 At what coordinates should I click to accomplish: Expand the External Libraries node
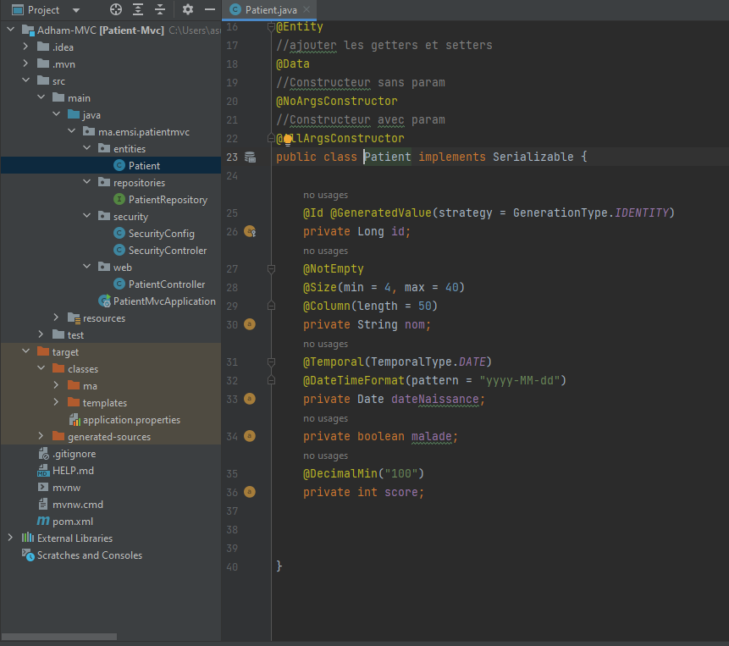[10, 538]
